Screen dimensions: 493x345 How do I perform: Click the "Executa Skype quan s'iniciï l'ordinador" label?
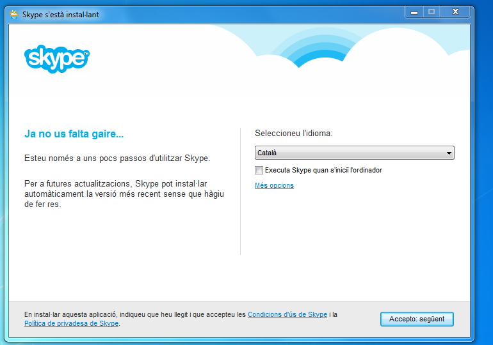point(323,171)
